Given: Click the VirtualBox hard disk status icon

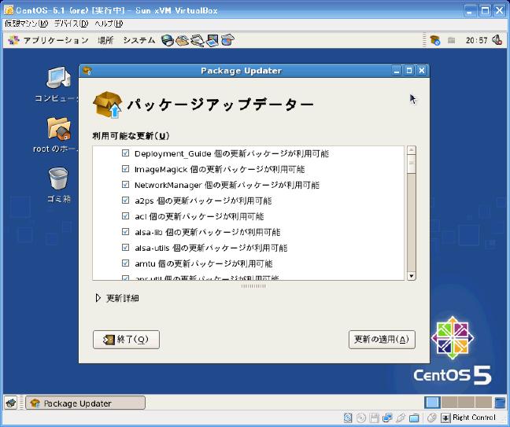Looking at the screenshot, I should (x=347, y=418).
